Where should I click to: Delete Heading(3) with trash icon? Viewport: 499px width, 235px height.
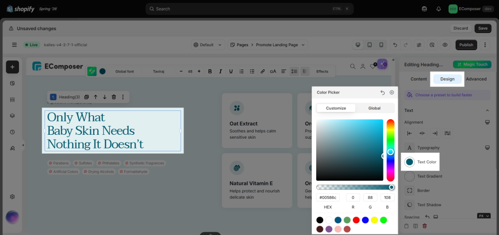(114, 97)
